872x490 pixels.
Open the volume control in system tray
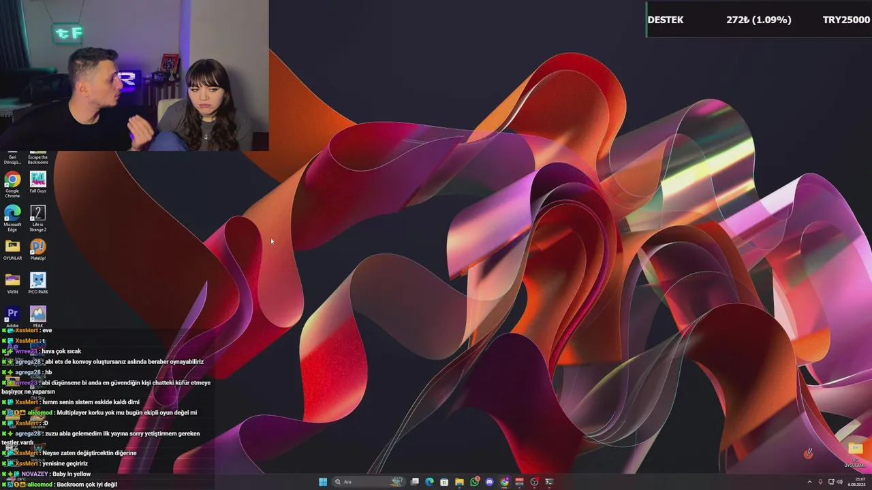pos(840,482)
